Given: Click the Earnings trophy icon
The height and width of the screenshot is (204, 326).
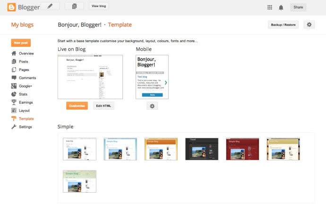Looking at the screenshot, I should [x=14, y=102].
